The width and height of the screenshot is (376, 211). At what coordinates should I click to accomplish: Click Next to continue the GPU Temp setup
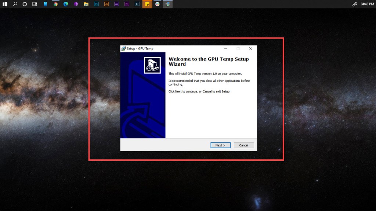(220, 145)
